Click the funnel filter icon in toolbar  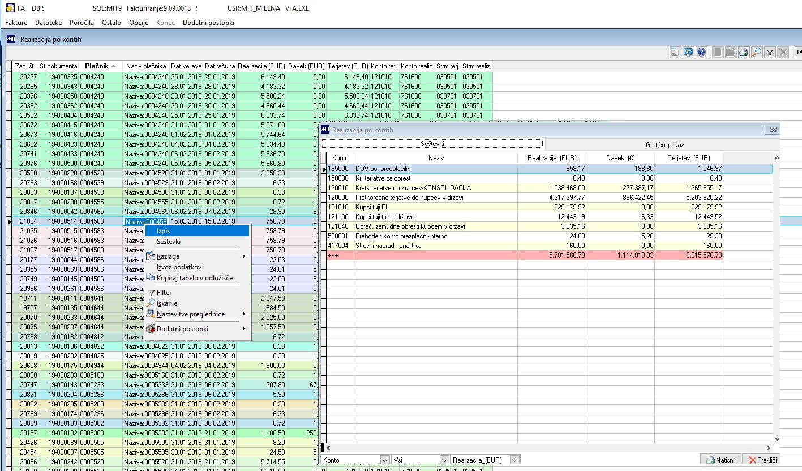770,53
